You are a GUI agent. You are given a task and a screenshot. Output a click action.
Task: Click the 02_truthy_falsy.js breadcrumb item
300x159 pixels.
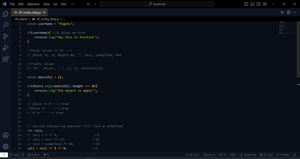[45, 19]
